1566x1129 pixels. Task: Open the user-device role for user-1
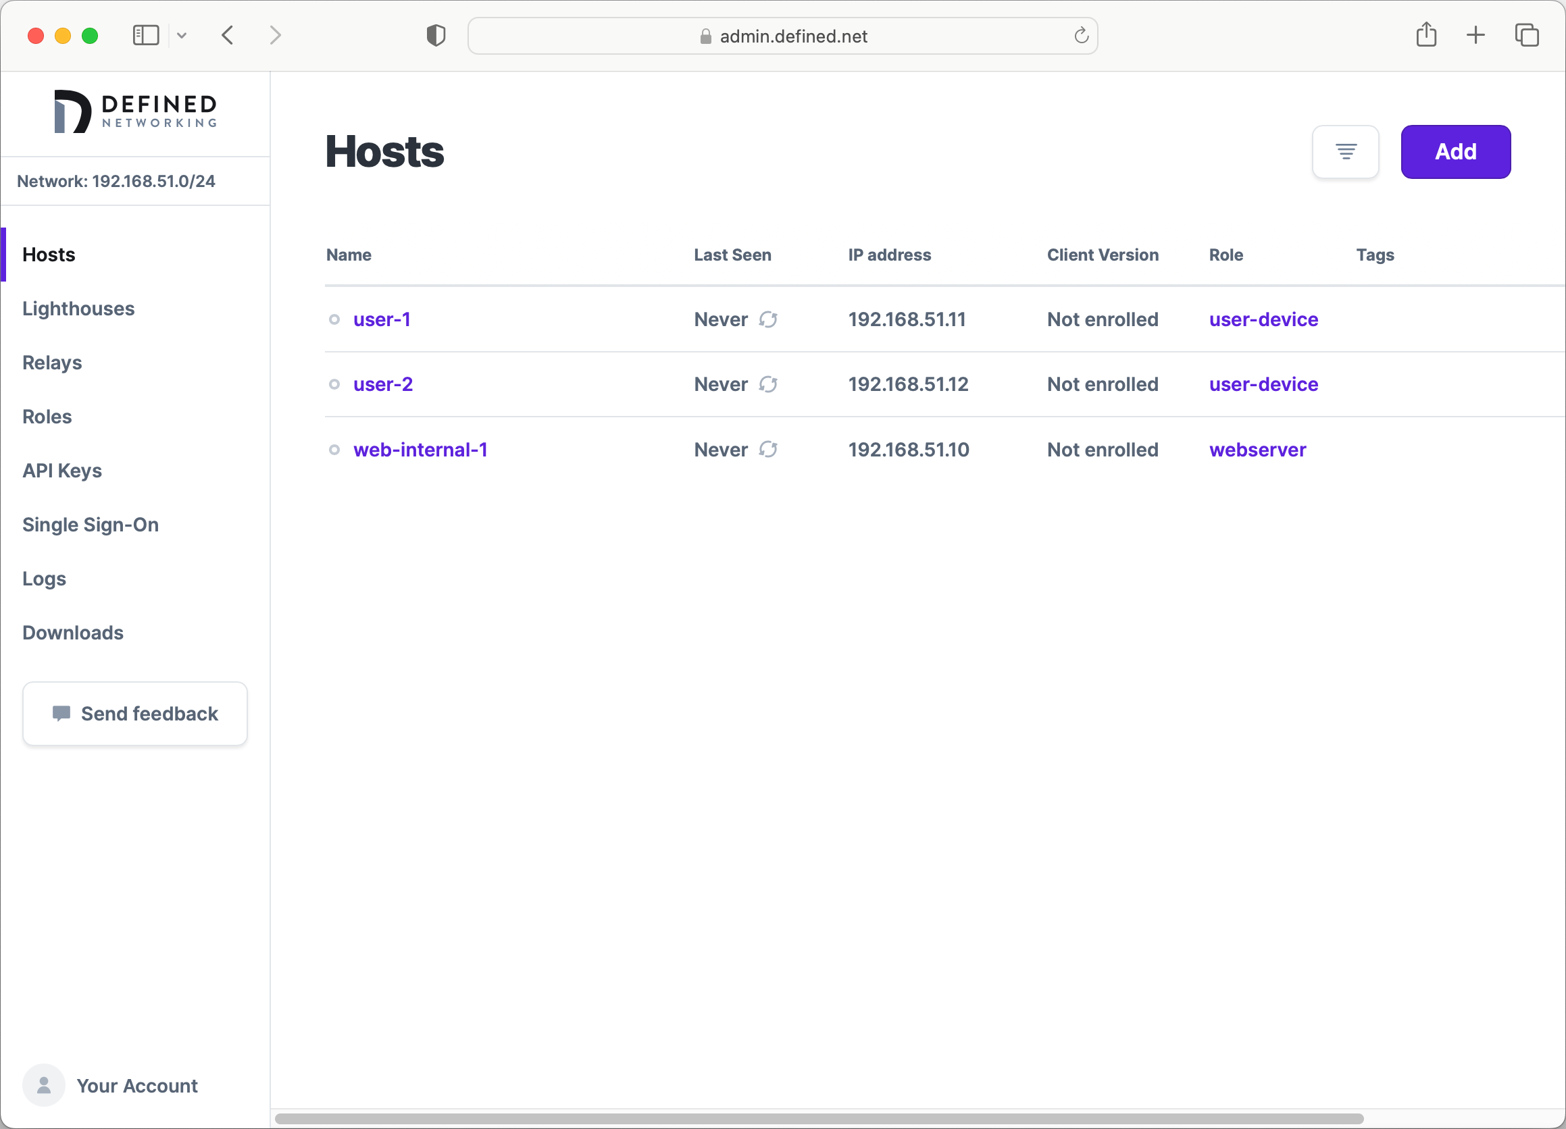1263,319
